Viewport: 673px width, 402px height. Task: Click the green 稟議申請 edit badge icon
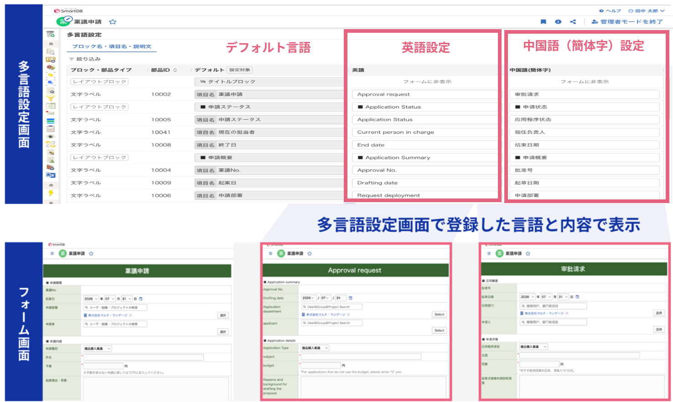pos(64,21)
